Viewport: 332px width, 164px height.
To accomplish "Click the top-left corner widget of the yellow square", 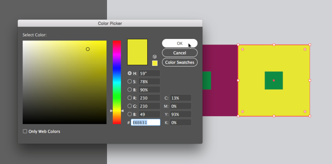I will click(242, 49).
